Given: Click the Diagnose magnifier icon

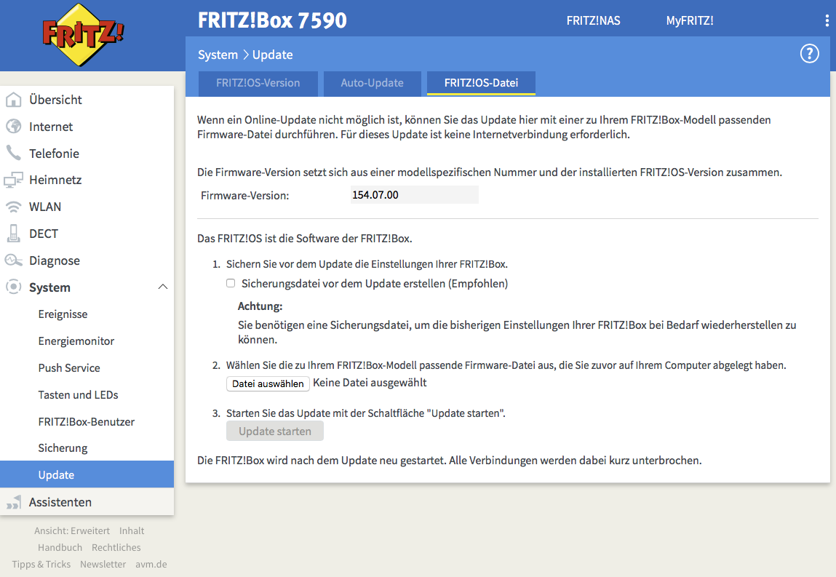Looking at the screenshot, I should [13, 260].
